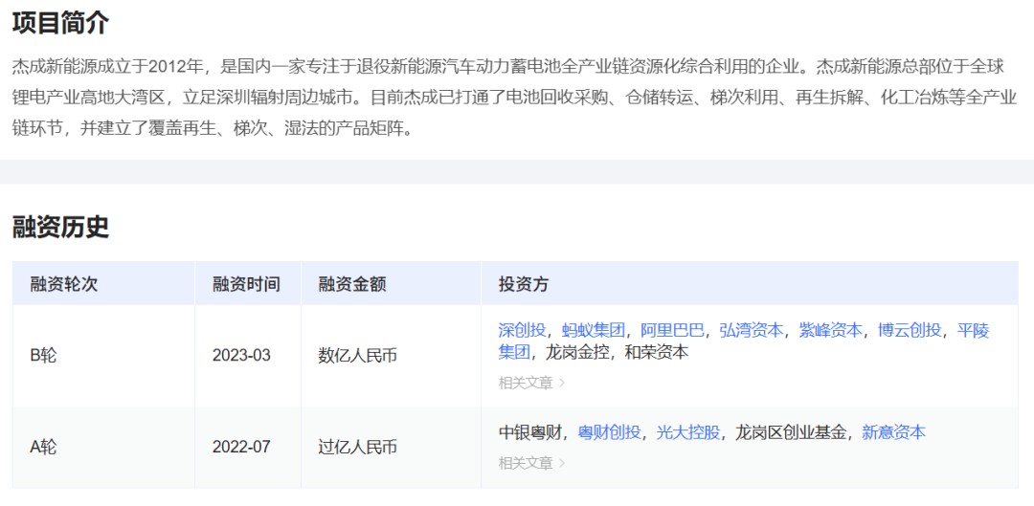Open the 粤财创投 investor link

coord(609,432)
